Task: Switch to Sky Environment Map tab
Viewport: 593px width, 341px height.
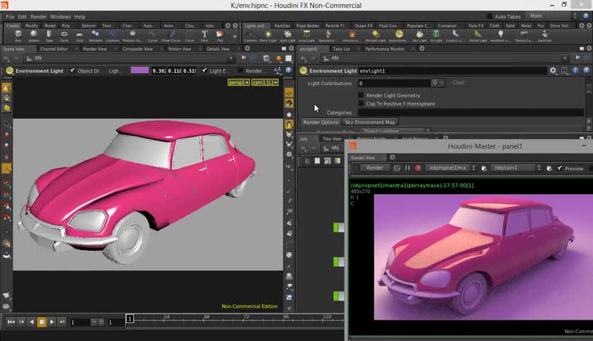Action: click(x=370, y=122)
